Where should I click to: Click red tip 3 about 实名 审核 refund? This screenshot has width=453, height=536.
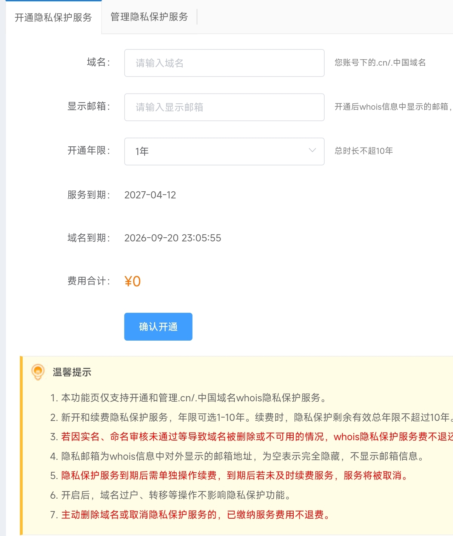(249, 437)
